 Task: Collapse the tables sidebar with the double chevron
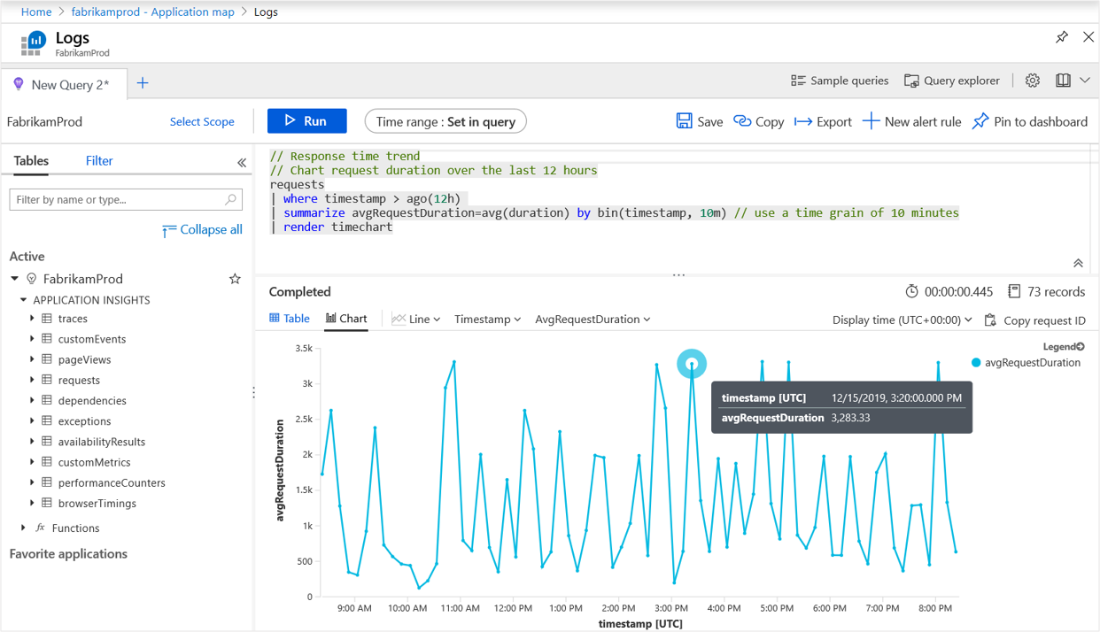tap(242, 162)
